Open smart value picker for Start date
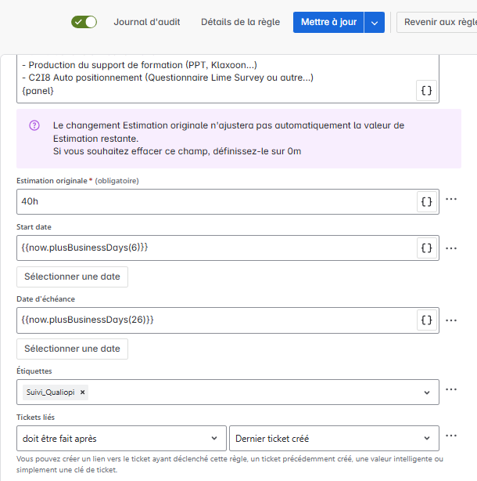The width and height of the screenshot is (477, 481). 426,248
